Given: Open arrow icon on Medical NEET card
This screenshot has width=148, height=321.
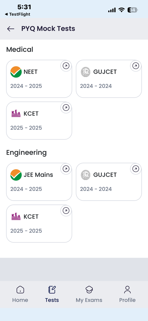Looking at the screenshot, I should (66, 66).
